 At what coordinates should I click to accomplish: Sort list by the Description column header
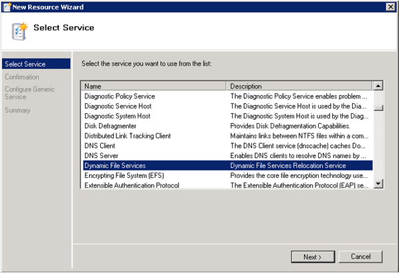[299, 86]
